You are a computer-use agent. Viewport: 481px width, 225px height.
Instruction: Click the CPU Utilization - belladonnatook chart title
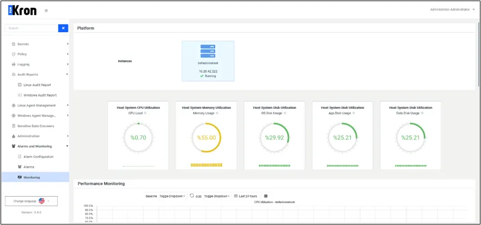(x=274, y=202)
